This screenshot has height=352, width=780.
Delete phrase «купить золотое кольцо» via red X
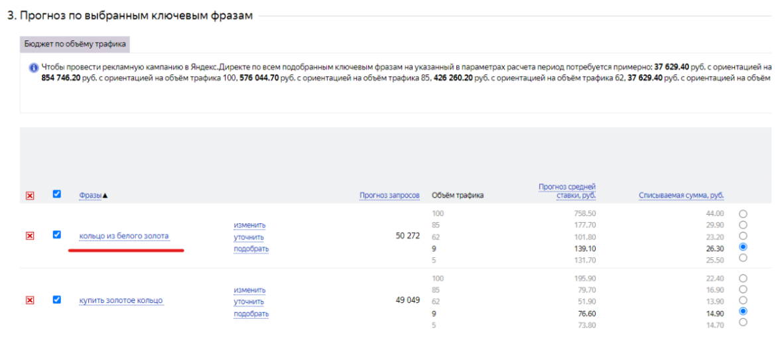tap(30, 300)
